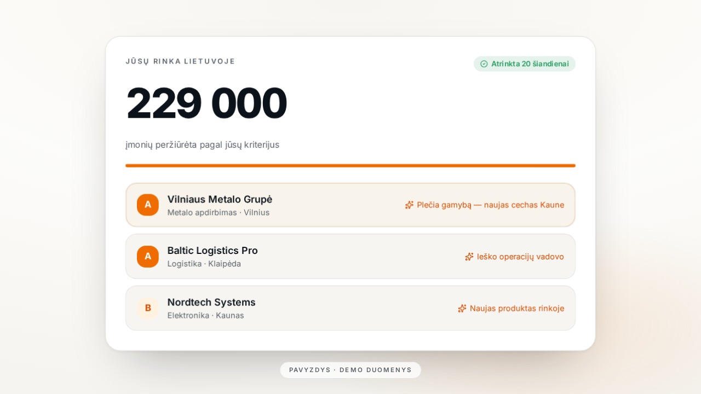Click the Atrinkta 20 šiandienai badge
Screen dimensions: 701x394
tap(525, 64)
